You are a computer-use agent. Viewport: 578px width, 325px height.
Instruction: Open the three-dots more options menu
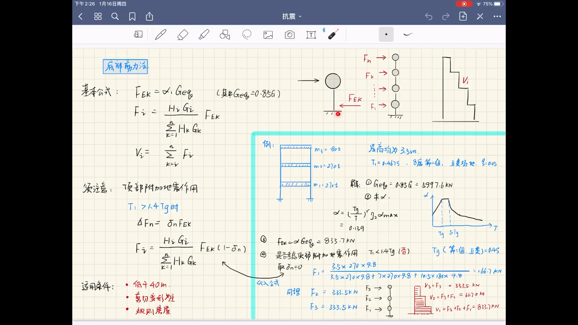[497, 17]
